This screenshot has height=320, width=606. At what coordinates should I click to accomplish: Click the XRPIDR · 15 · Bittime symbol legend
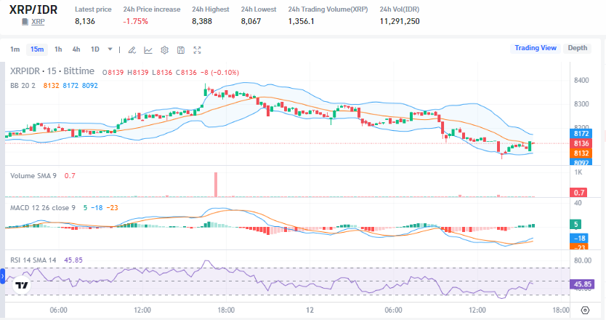coord(52,71)
